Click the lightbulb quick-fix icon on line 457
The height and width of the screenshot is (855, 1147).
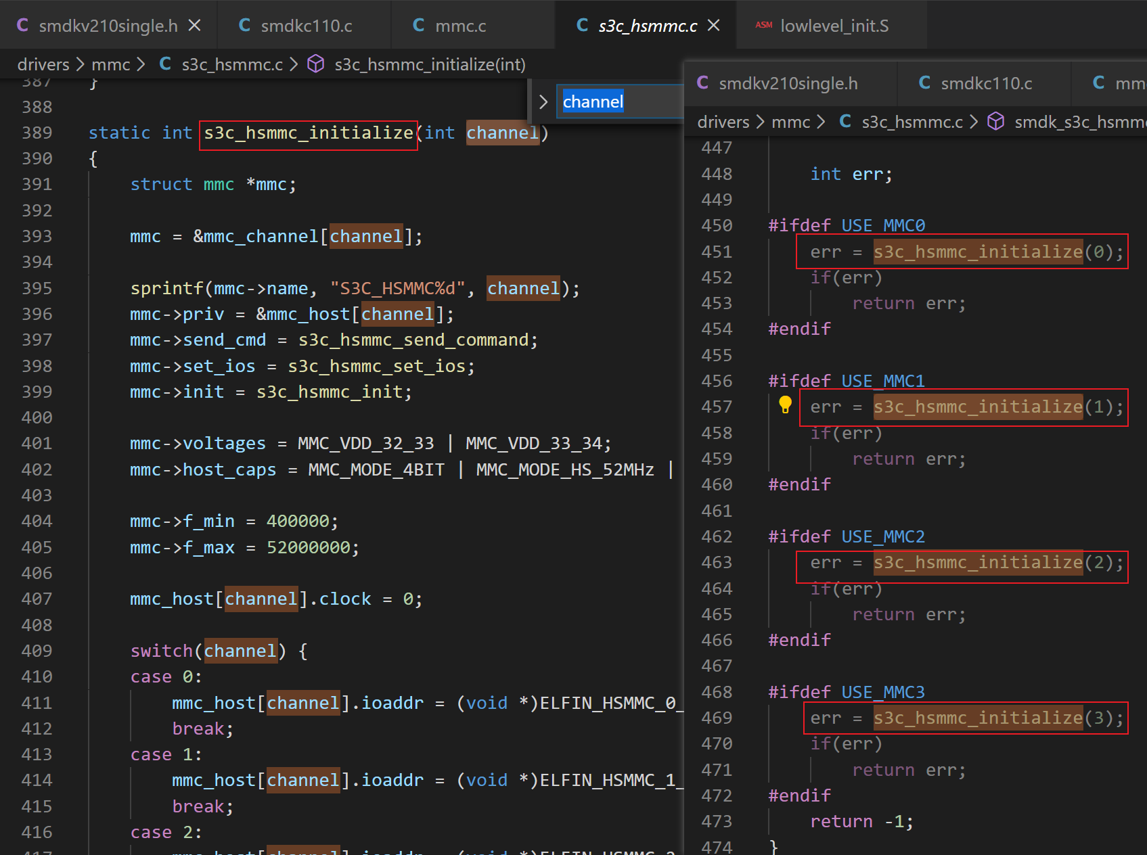(x=785, y=405)
